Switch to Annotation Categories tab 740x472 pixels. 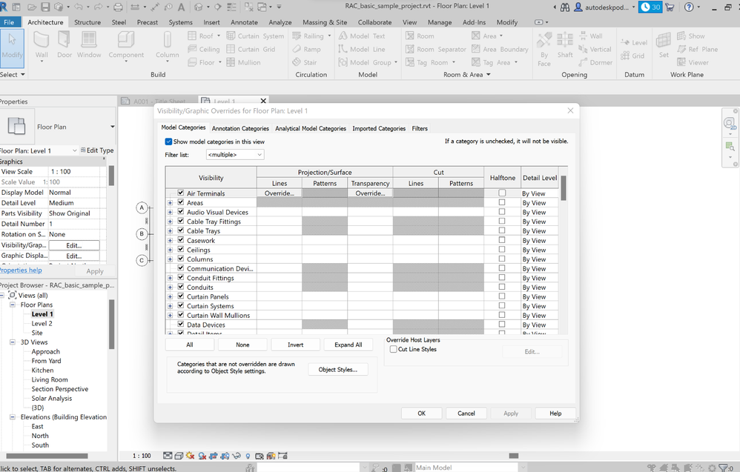click(x=240, y=128)
